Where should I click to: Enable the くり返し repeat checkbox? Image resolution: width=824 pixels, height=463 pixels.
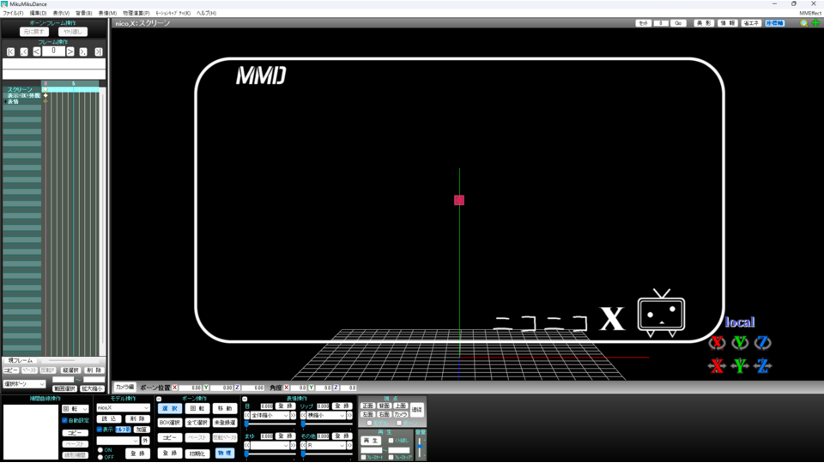(391, 441)
